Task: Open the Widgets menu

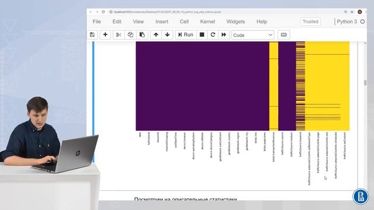Action: pyautogui.click(x=236, y=22)
